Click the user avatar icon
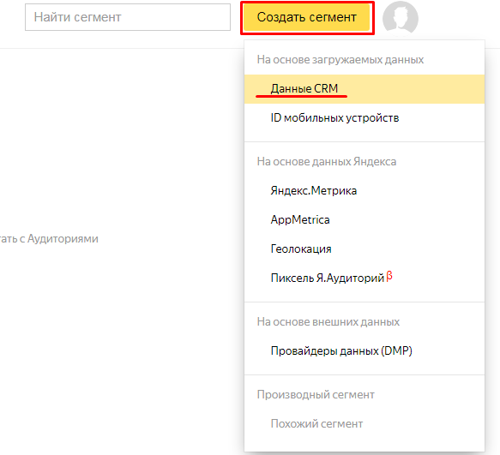500x455 pixels. point(401,17)
